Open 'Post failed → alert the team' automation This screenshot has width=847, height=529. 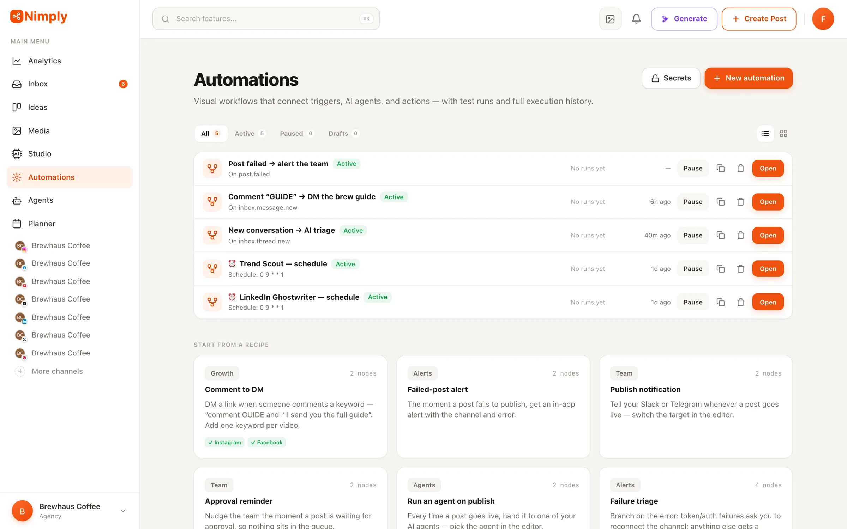point(768,168)
